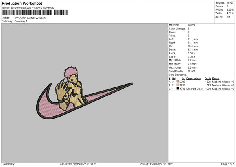Screen dimensions: 236x167
Task: Click the Height value '2.63 in'
Action: point(230,9)
